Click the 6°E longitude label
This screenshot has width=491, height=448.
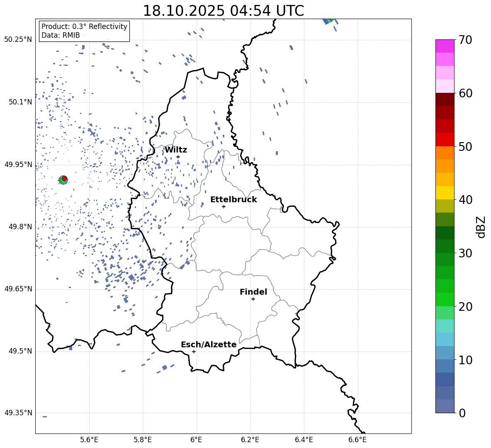coord(196,440)
